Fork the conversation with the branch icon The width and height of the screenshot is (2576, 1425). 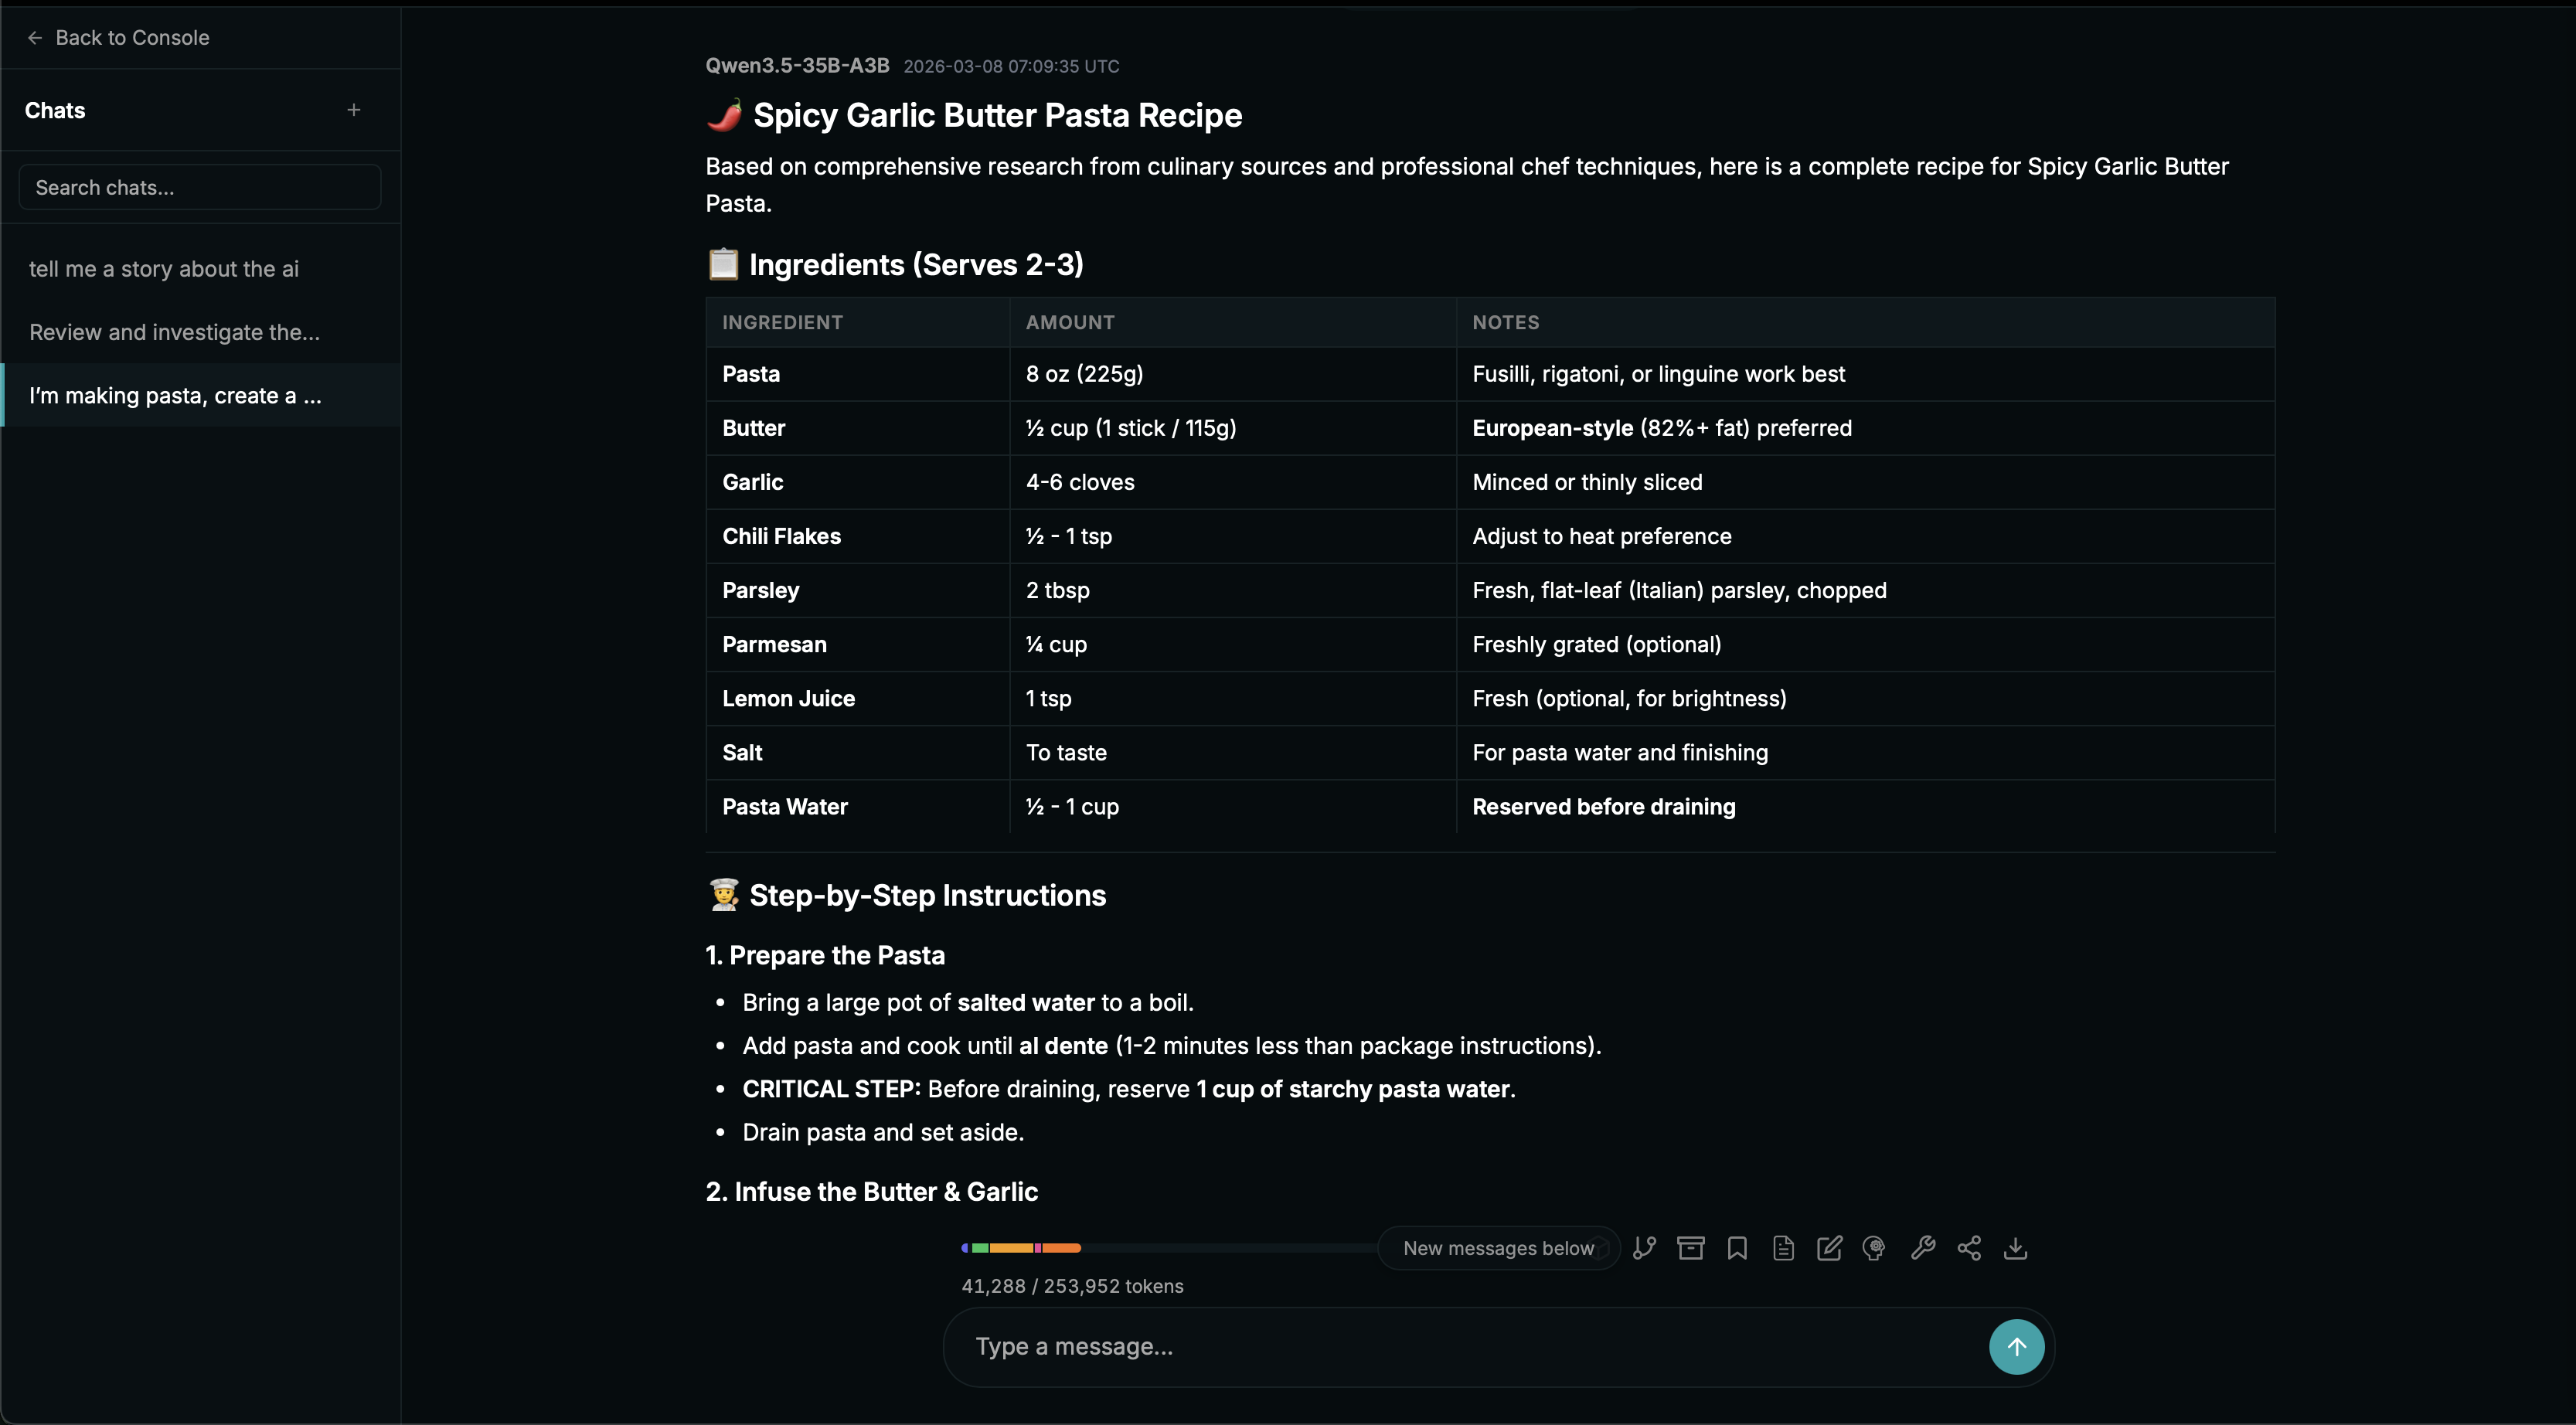[x=1644, y=1248]
